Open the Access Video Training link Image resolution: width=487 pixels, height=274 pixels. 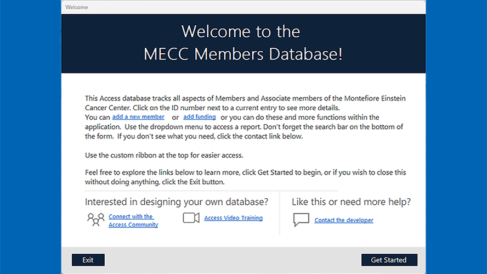[x=233, y=218]
